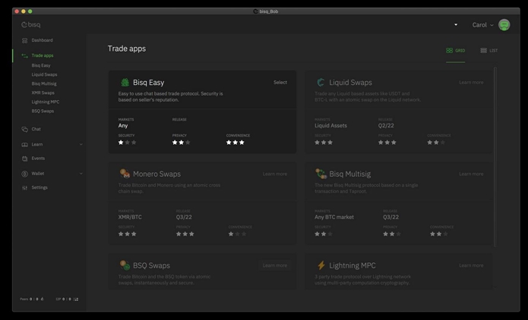
Task: Click the list view icon
Action: [483, 50]
